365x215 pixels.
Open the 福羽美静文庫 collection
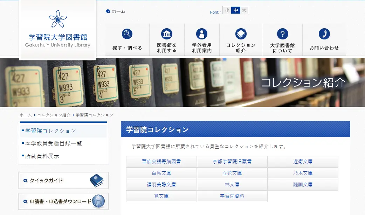pyautogui.click(x=161, y=185)
